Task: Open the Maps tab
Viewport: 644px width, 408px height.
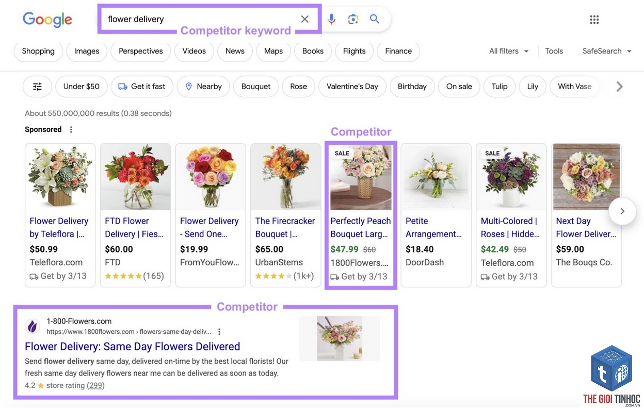Action: point(273,51)
